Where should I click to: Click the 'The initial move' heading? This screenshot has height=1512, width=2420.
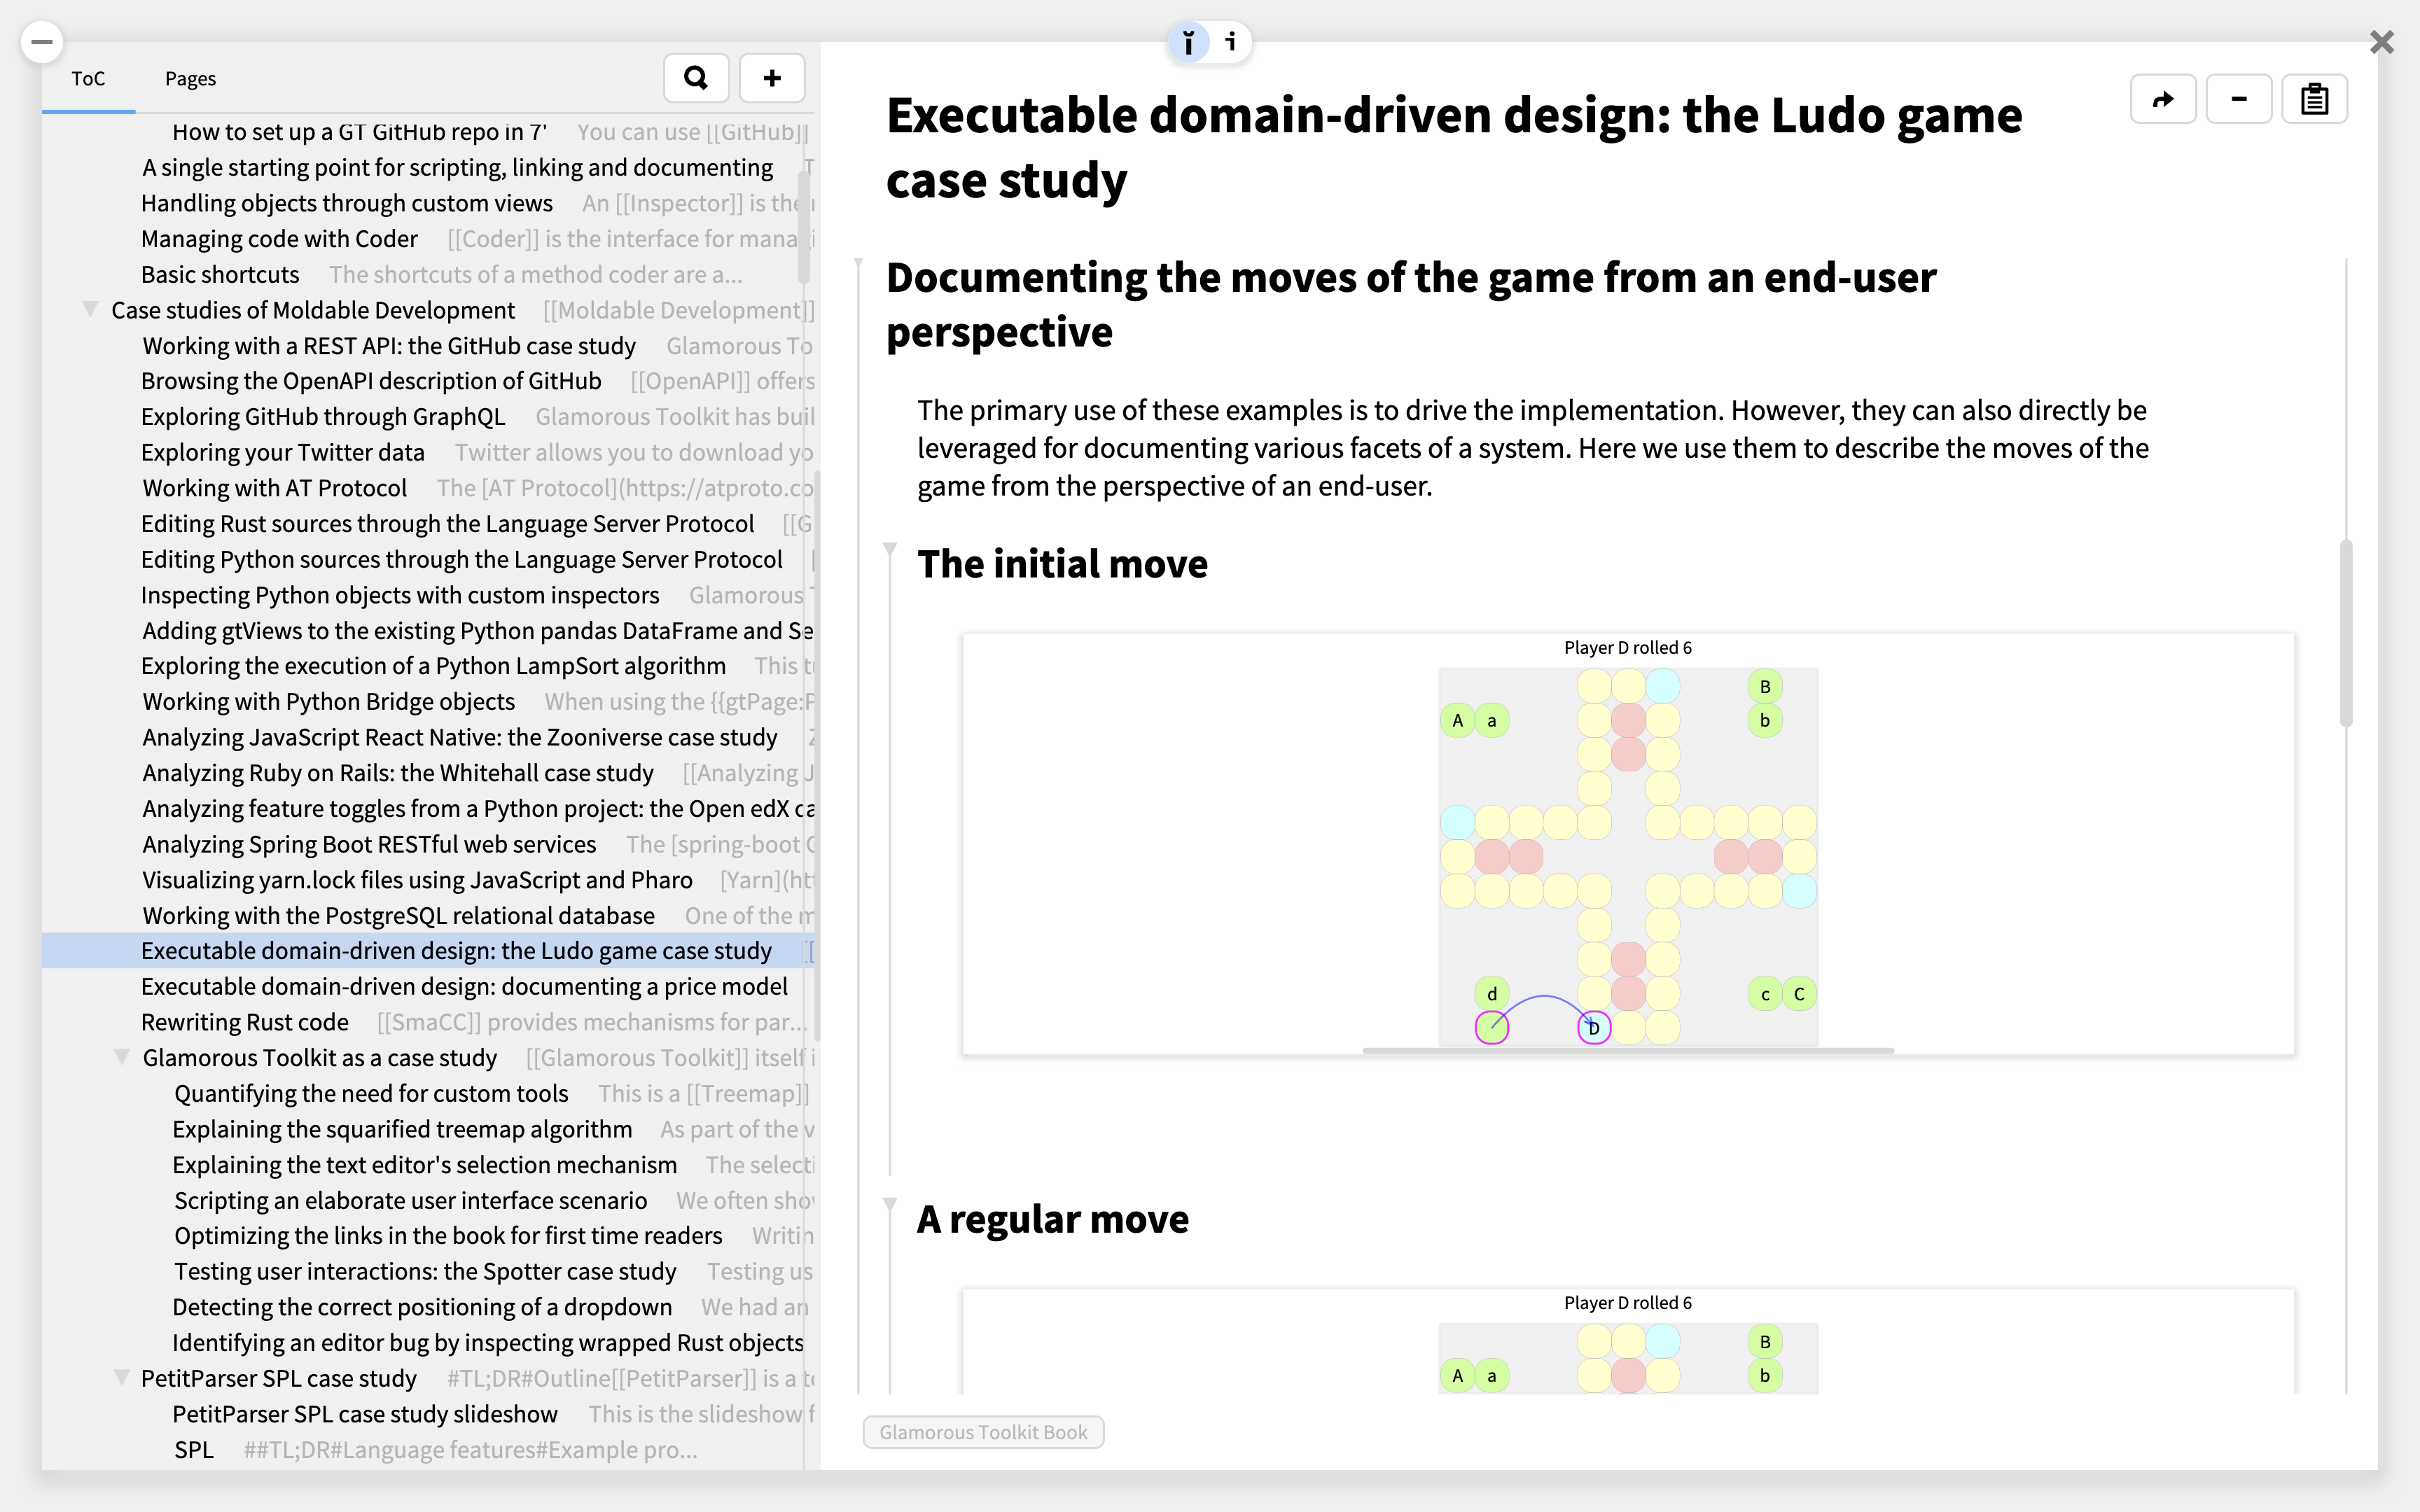1062,564
